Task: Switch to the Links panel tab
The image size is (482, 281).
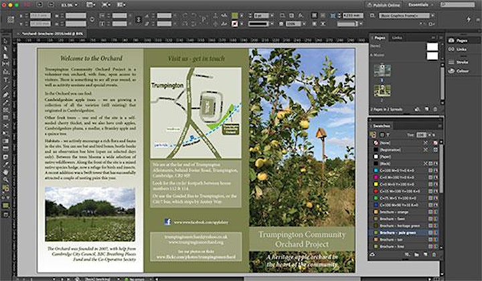Action: (x=397, y=37)
